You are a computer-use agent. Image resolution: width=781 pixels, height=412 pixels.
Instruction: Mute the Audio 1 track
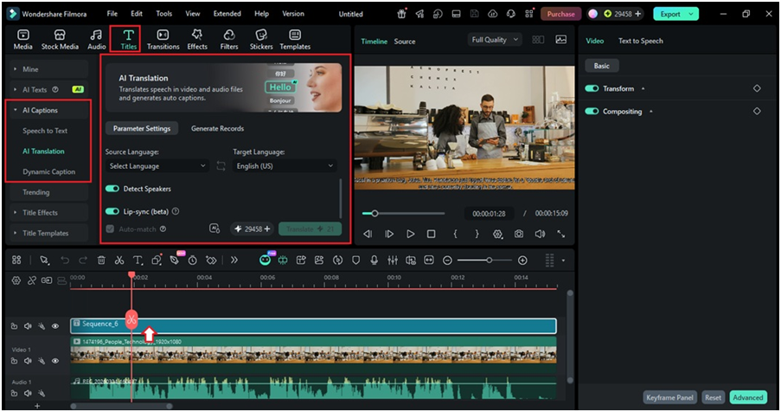pyautogui.click(x=28, y=393)
